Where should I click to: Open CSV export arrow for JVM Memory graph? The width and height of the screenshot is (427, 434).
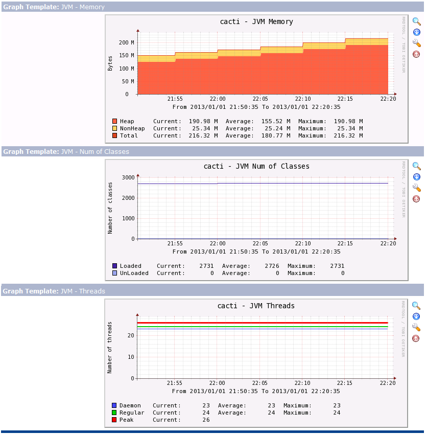416,32
